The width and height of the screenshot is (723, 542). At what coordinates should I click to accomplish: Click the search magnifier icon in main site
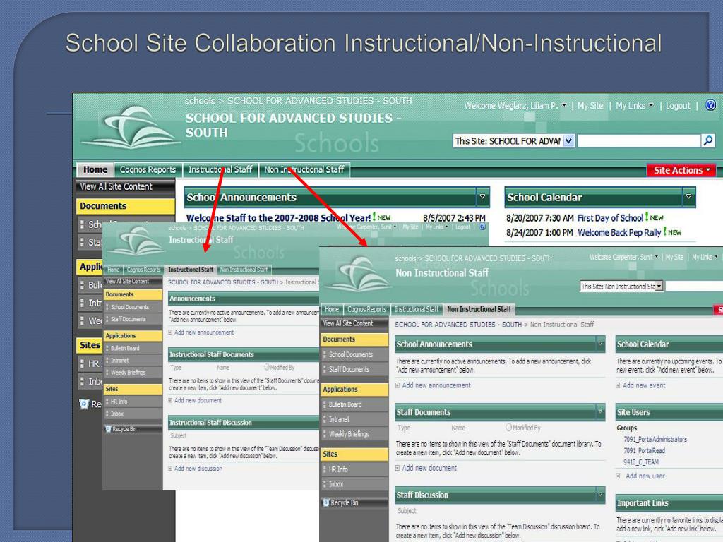[708, 140]
